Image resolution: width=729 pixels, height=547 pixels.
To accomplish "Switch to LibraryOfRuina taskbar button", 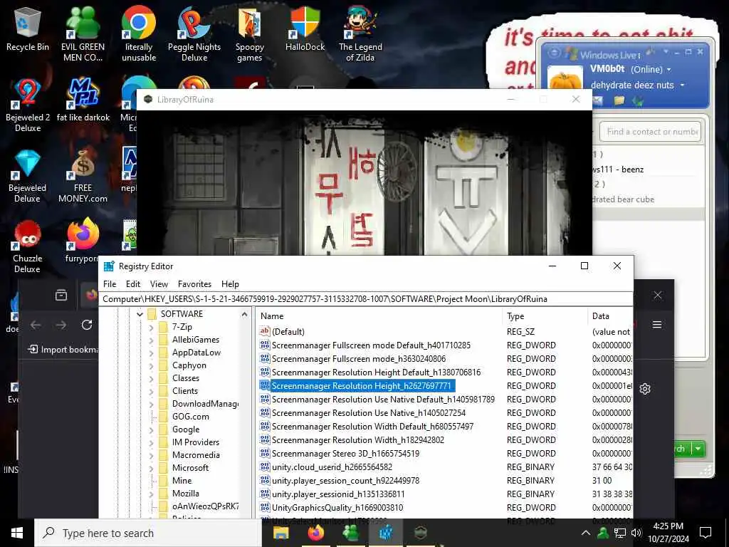I will [420, 533].
